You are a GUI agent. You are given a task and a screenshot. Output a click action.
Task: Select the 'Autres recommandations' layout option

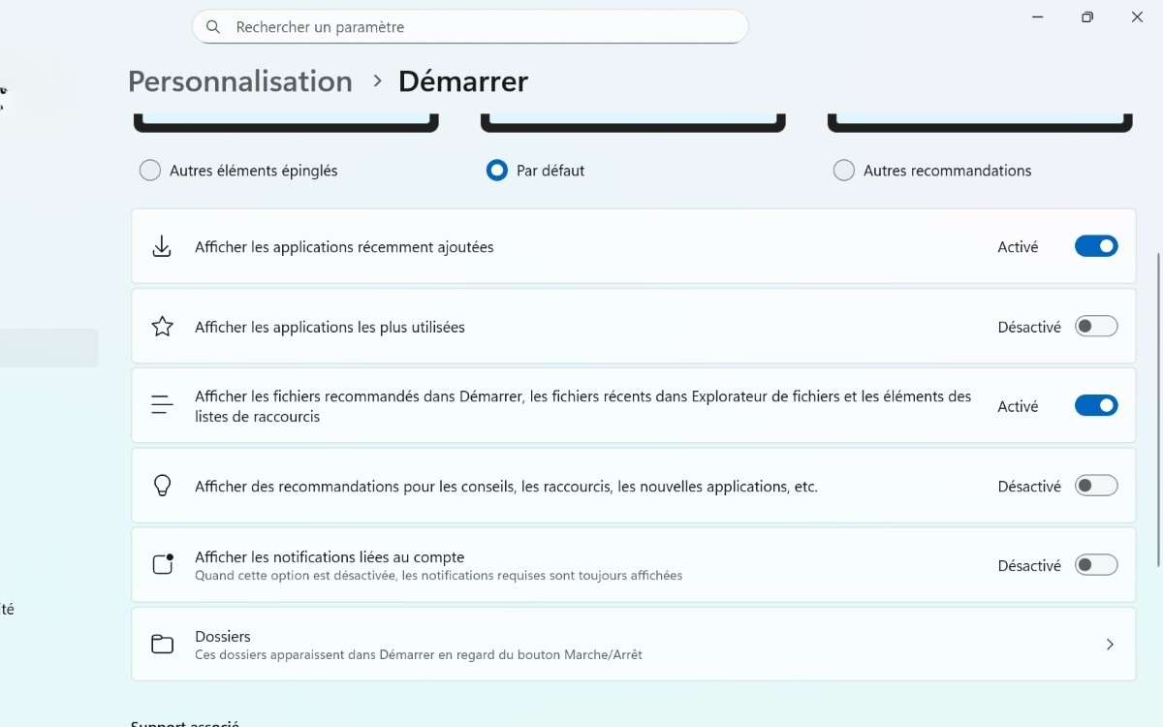(843, 170)
